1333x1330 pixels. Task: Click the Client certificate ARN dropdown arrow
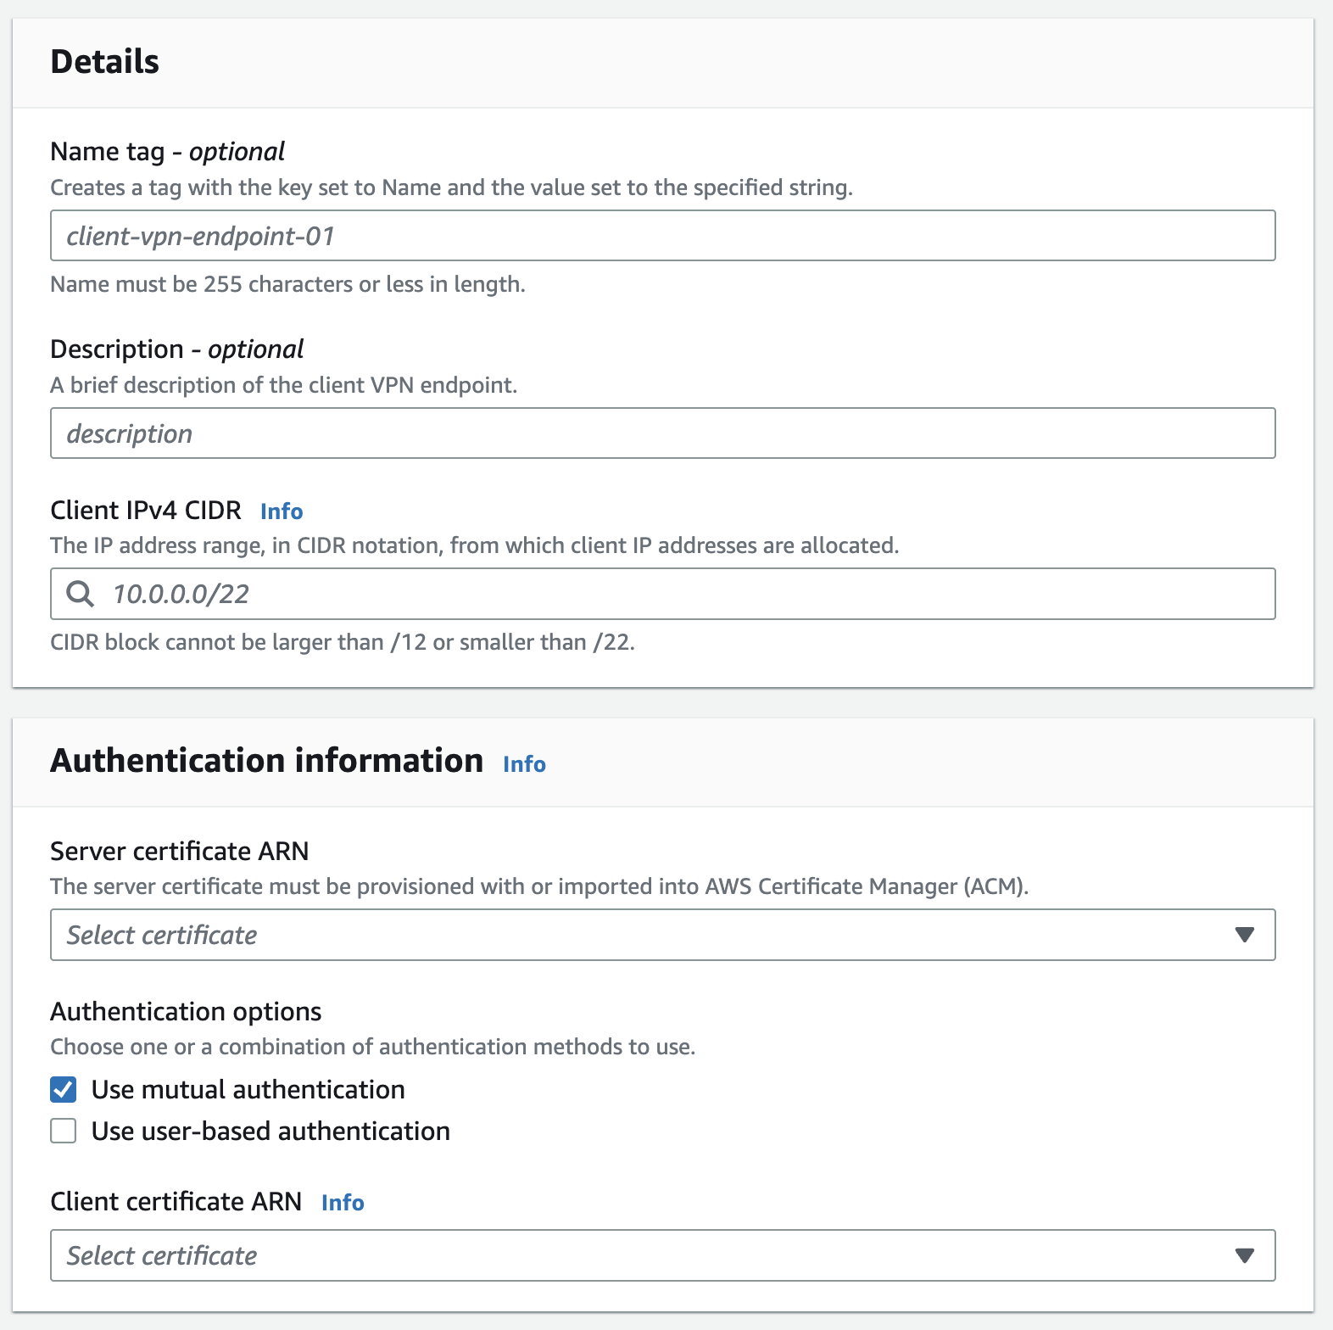pos(1244,1255)
